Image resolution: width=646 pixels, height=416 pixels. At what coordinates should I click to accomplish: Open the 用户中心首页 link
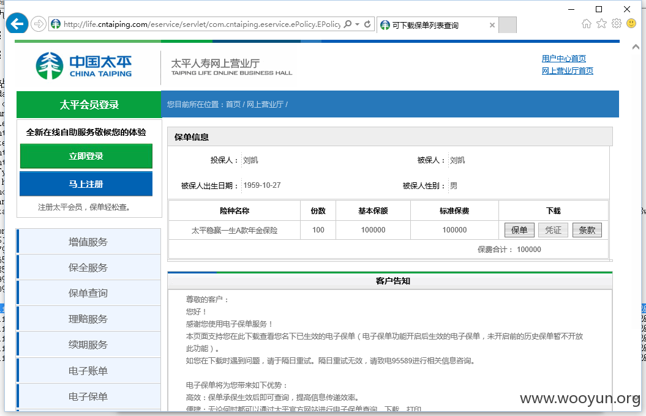click(563, 59)
